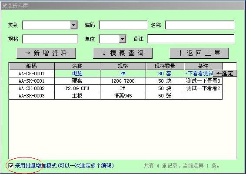Click the 名称 column header
Viewport: 246px width, 174px height.
coord(77,66)
